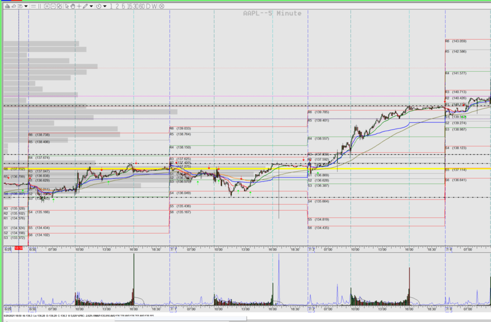Click the red time marker on time axis

pyautogui.click(x=18, y=248)
